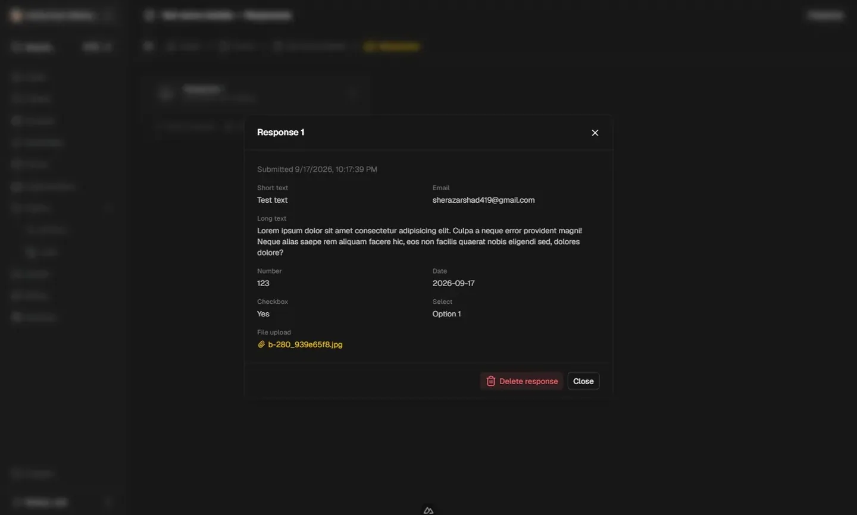
Task: Click the Submitted 9/17/2026 timestamp
Action: (x=317, y=169)
